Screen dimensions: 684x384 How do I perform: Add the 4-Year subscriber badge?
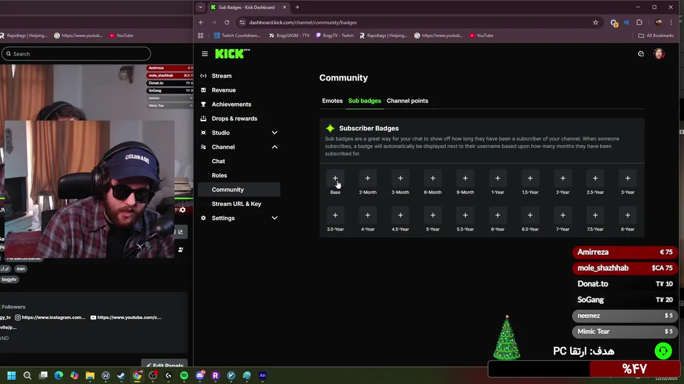click(368, 215)
